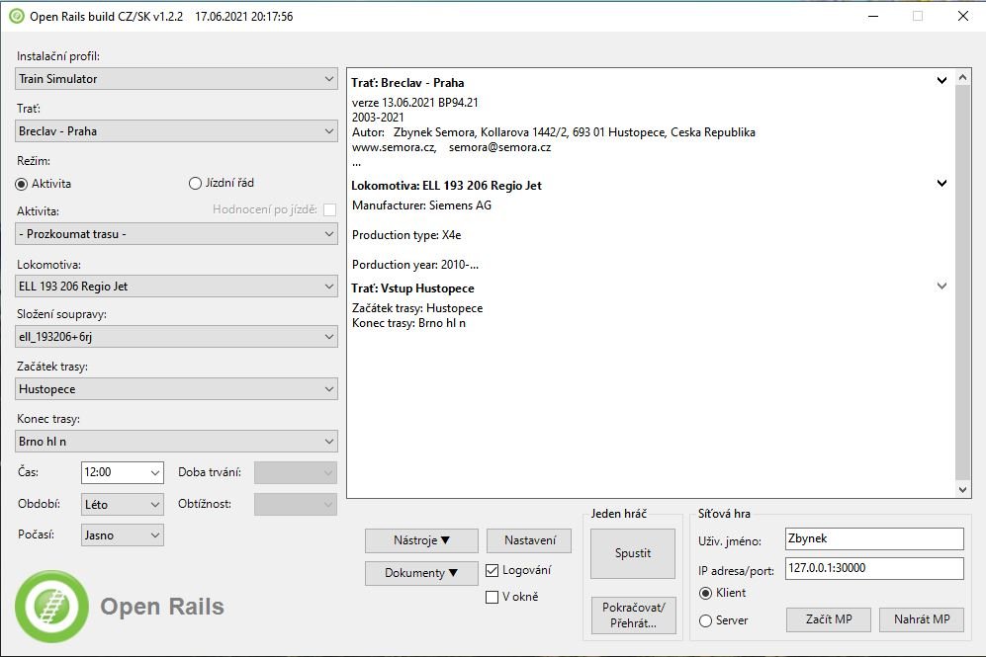Click the info panel scroll up arrow
The height and width of the screenshot is (657, 986).
(x=962, y=77)
